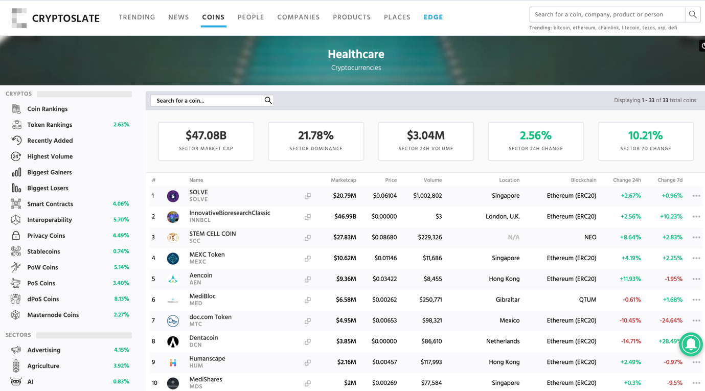
Task: Select the Coins nav tab
Action: tap(213, 17)
